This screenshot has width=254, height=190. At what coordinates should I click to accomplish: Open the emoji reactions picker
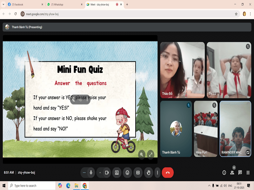pyautogui.click(x=128, y=173)
